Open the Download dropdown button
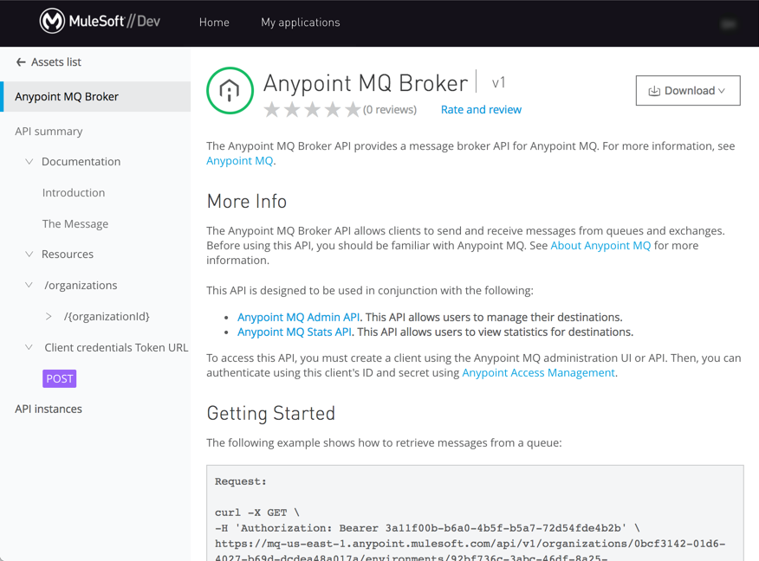The image size is (759, 561). point(688,91)
